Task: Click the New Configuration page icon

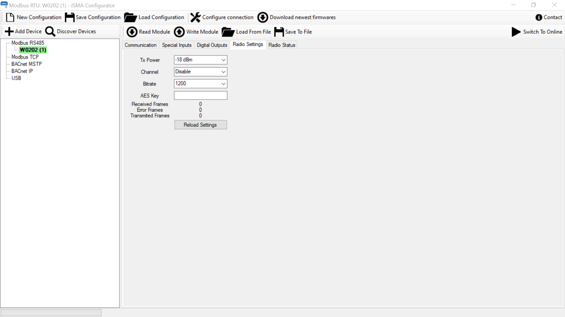Action: (10, 17)
